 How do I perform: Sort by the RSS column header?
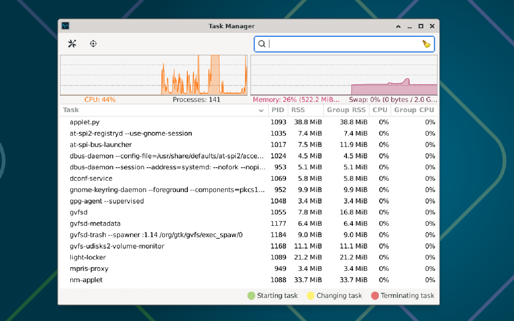click(x=306, y=110)
